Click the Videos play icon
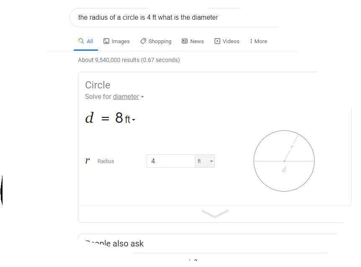Screen dimensions: 361x267 217,41
